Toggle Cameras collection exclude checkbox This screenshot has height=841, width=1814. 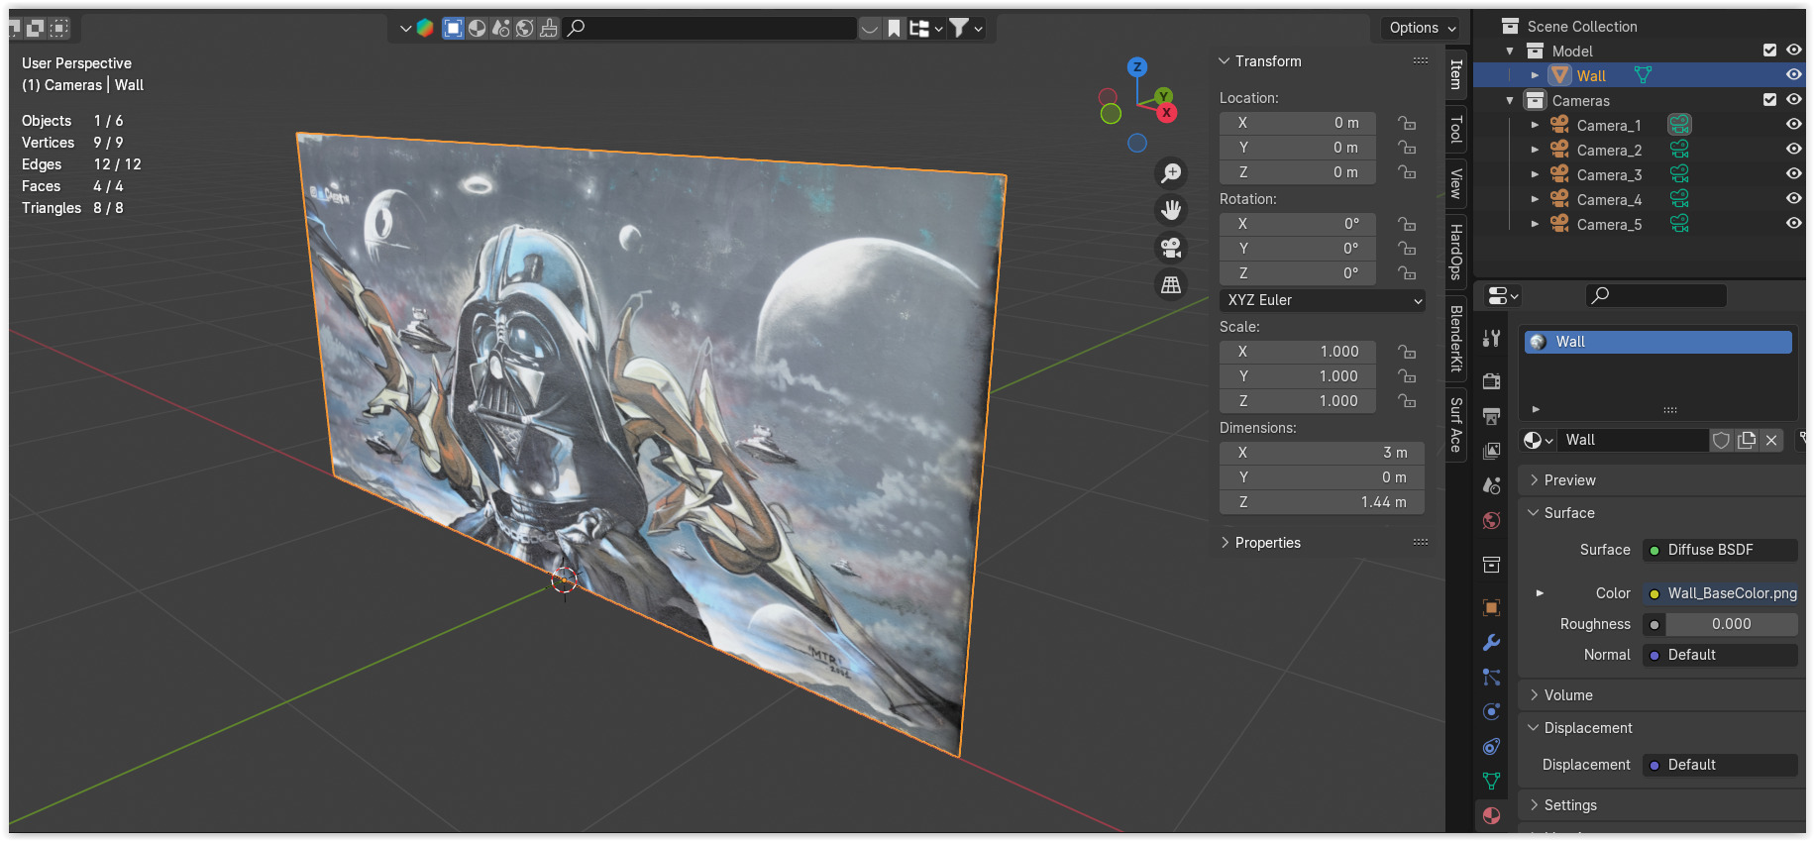coord(1769,100)
